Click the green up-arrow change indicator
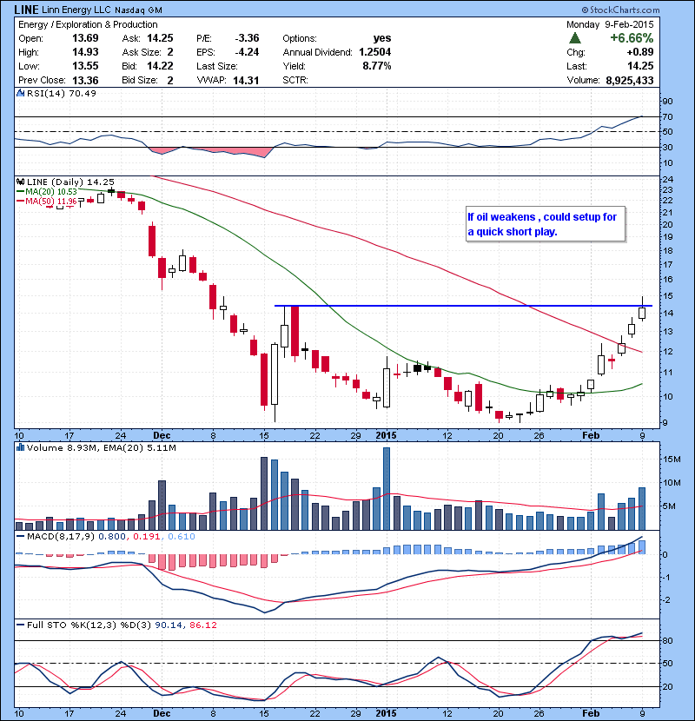 (x=575, y=38)
